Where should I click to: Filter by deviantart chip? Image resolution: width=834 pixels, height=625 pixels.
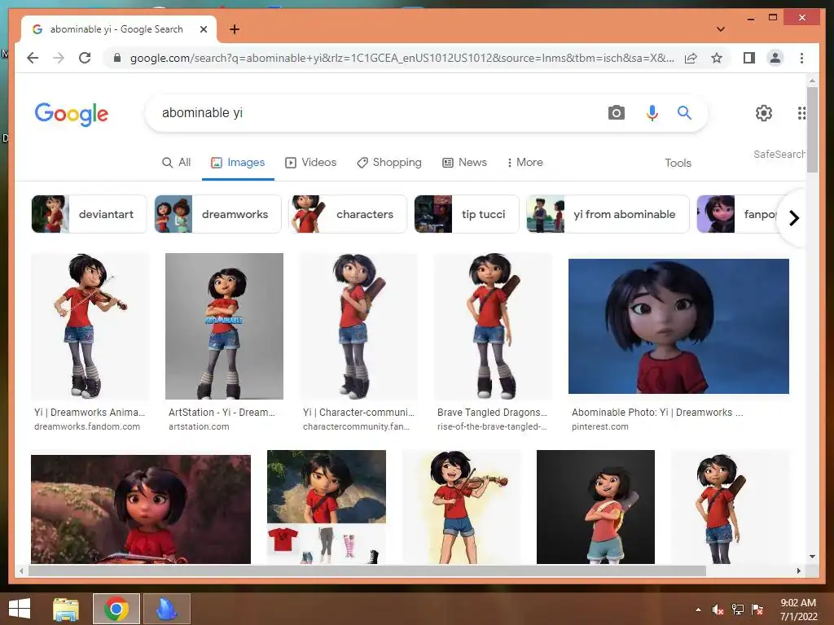click(x=89, y=214)
